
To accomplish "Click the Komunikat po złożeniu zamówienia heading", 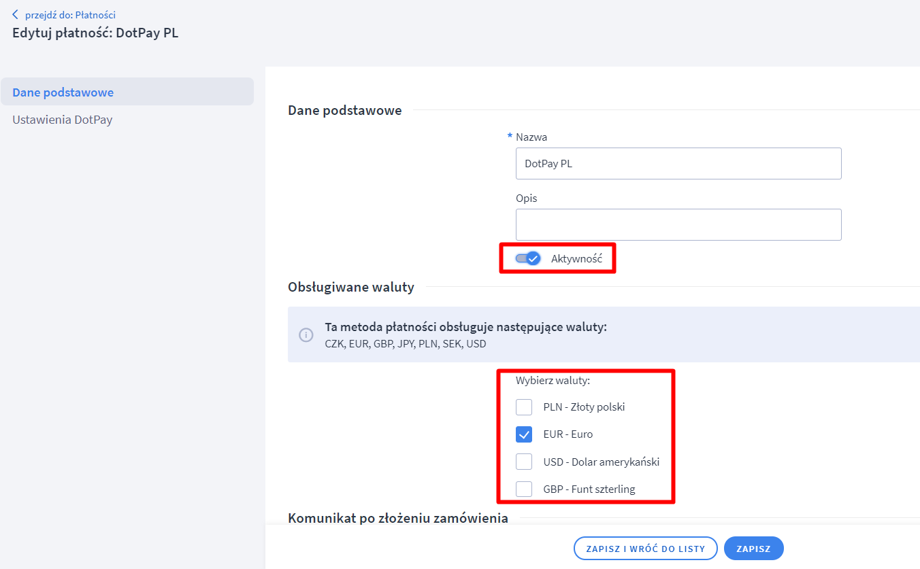I will click(x=398, y=518).
